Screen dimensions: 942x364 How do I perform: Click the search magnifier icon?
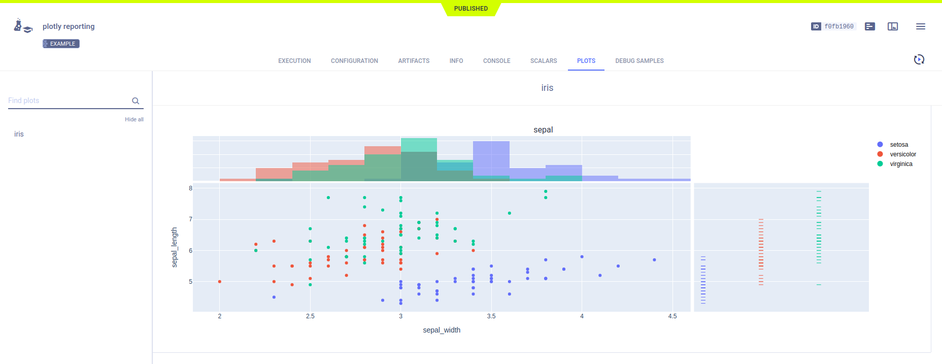[136, 101]
